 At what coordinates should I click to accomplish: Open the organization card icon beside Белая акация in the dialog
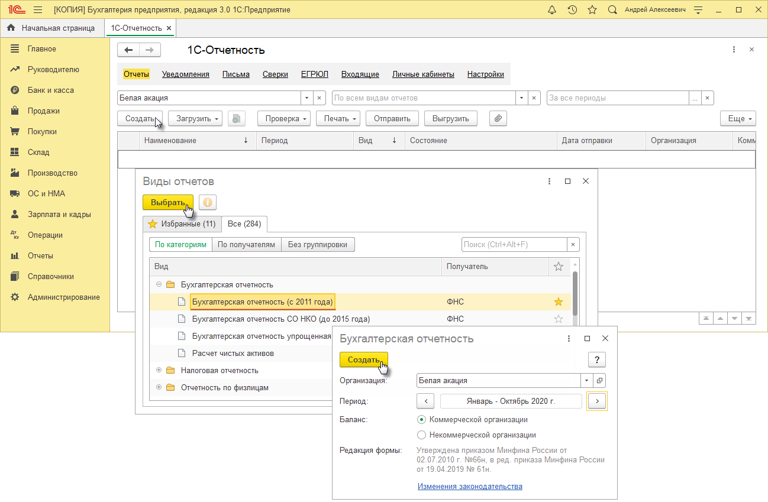(599, 381)
